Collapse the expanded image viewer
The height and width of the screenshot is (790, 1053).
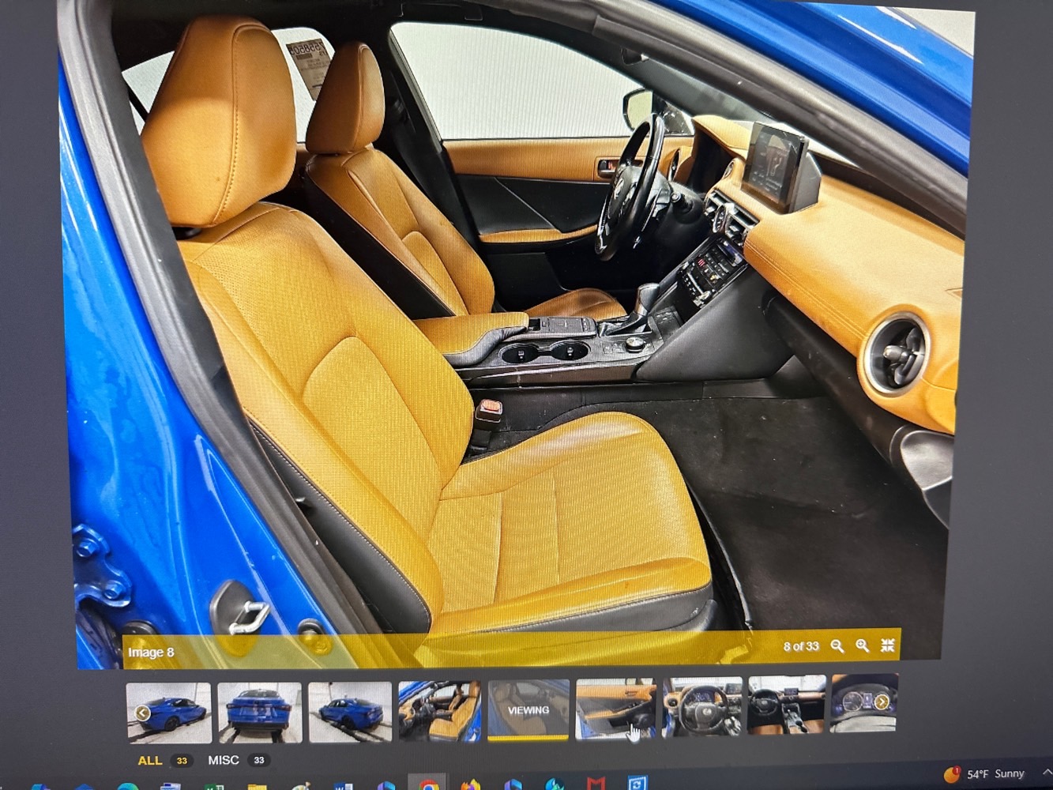[888, 645]
